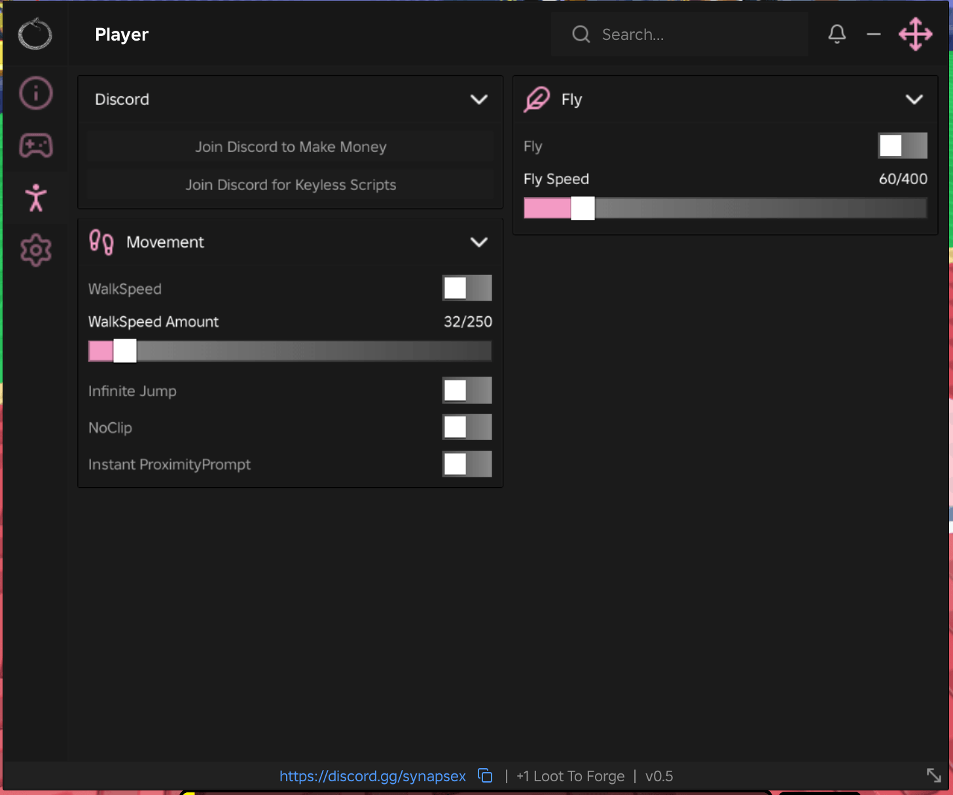The width and height of the screenshot is (953, 795).
Task: Click the circular logo icon top-left
Action: (35, 34)
